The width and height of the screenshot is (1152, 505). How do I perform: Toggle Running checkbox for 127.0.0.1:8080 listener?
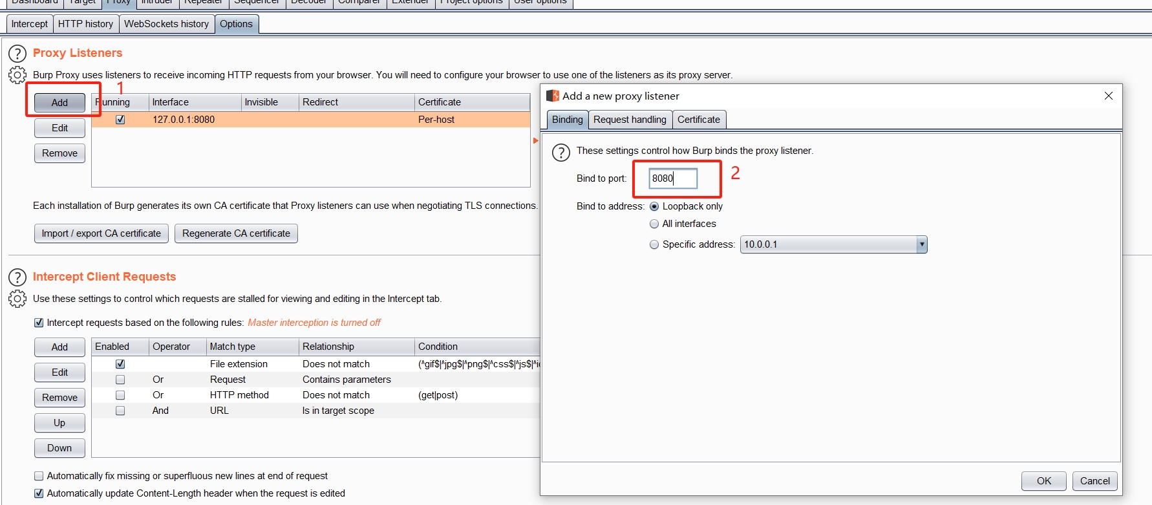[x=120, y=120]
